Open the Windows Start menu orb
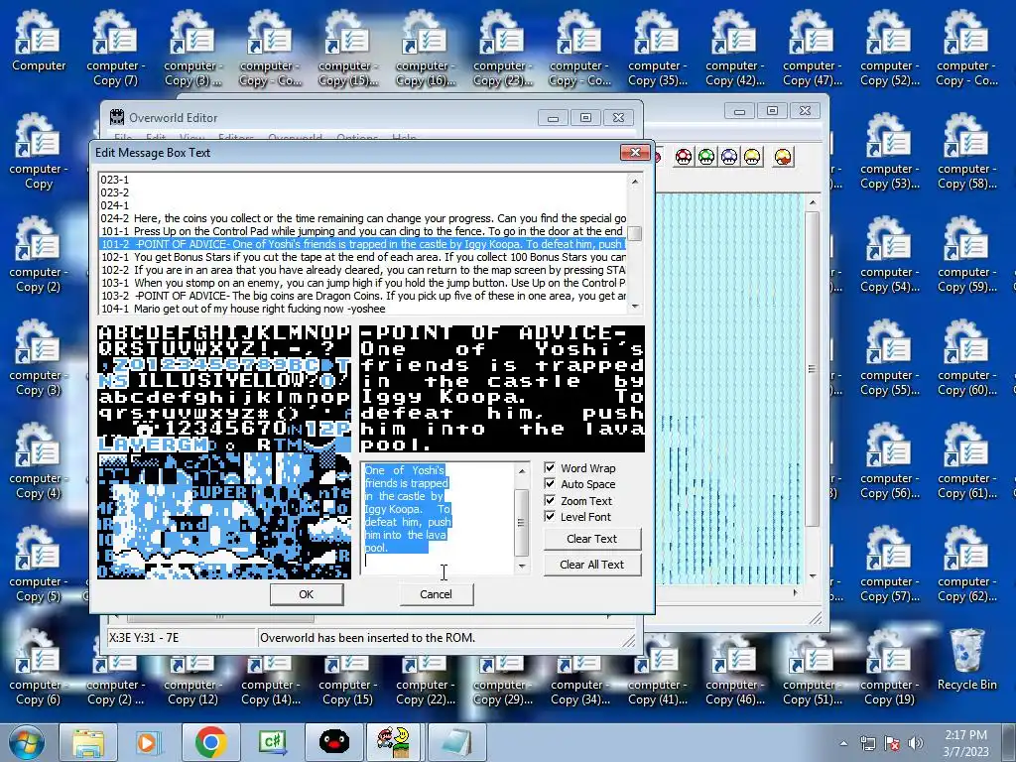Viewport: 1016px width, 762px height. pos(25,742)
